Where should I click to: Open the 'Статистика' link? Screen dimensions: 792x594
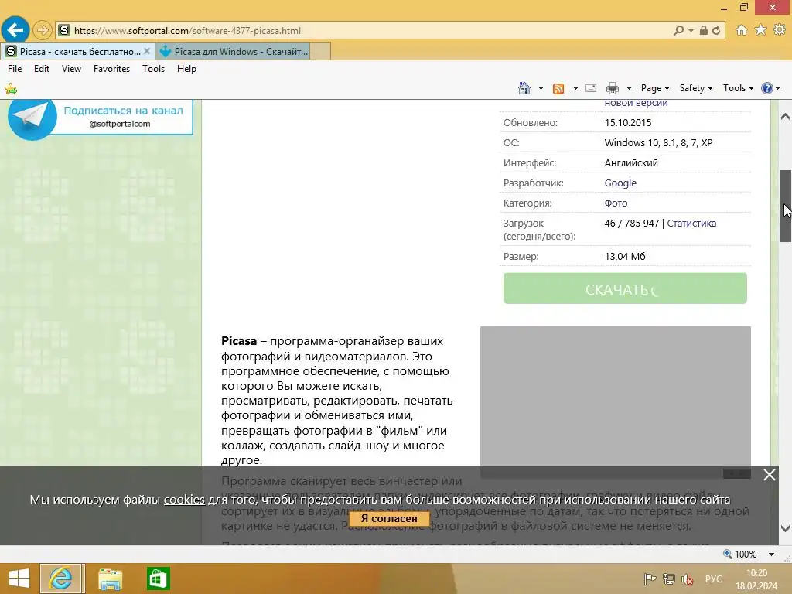coord(691,224)
